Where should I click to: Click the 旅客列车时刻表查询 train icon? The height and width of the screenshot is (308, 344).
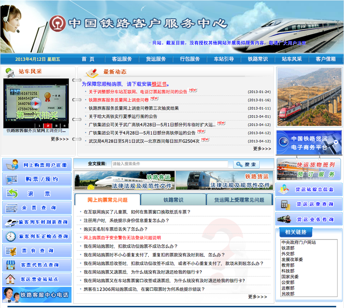(12, 222)
